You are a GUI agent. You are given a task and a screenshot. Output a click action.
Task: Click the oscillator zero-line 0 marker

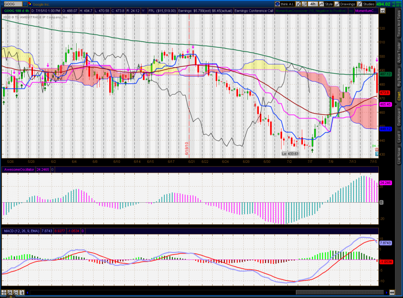[381, 202]
